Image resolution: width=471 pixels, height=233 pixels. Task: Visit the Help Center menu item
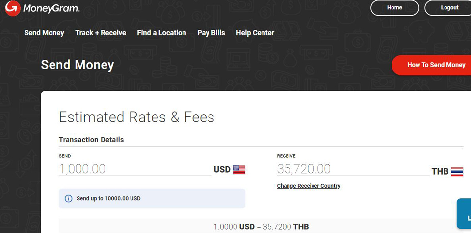[x=255, y=33]
